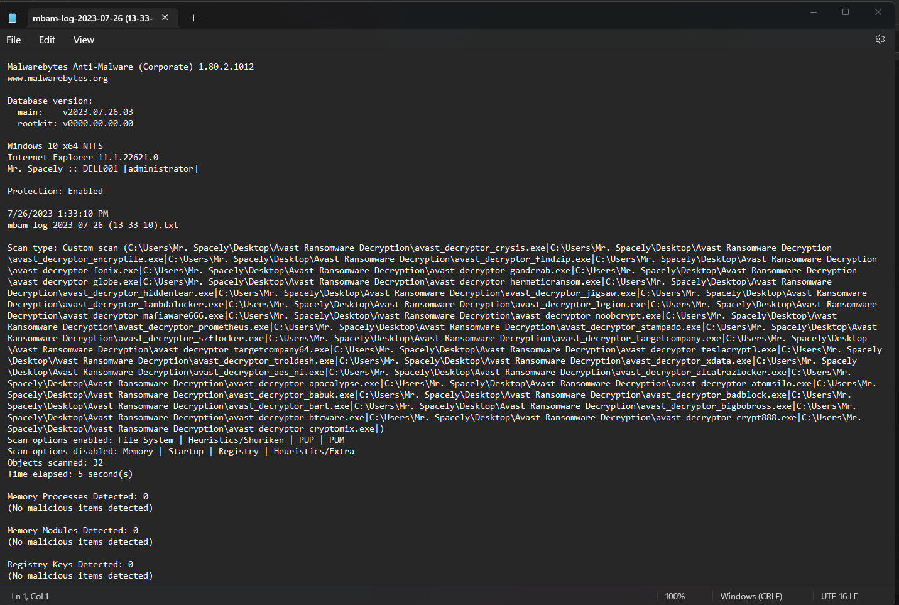Click the main: v2023.07.26.03 line
This screenshot has height=605, width=899.
point(75,112)
